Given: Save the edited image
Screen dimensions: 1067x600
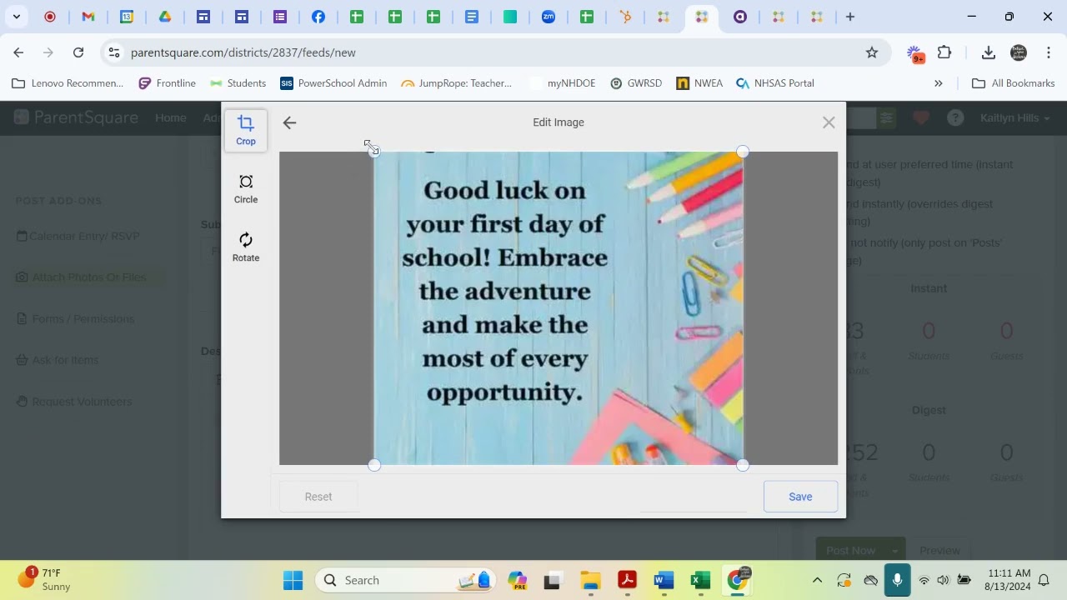Looking at the screenshot, I should 800,497.
